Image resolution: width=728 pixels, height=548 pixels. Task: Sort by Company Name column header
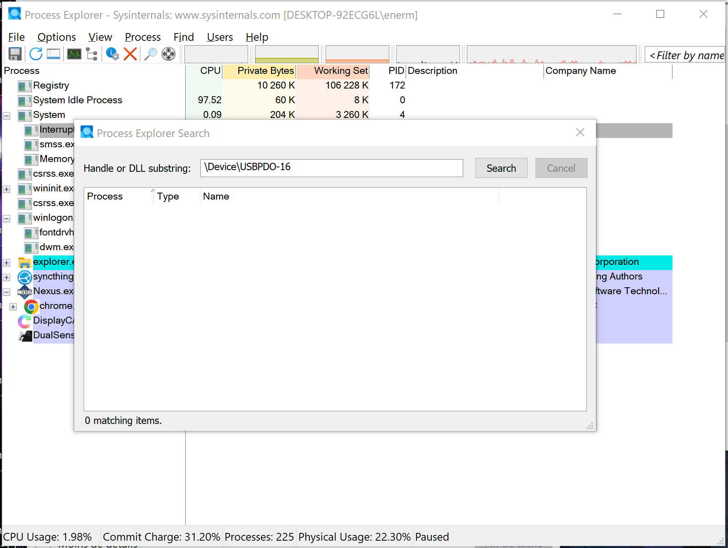pyautogui.click(x=608, y=71)
